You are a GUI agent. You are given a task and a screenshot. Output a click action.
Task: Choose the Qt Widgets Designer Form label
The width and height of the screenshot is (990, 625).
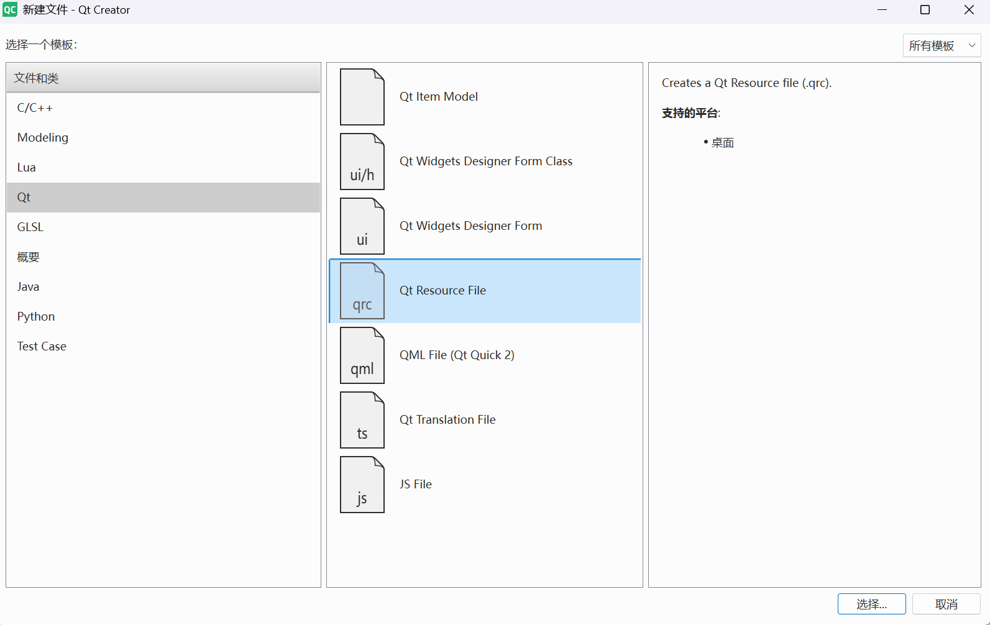point(470,226)
